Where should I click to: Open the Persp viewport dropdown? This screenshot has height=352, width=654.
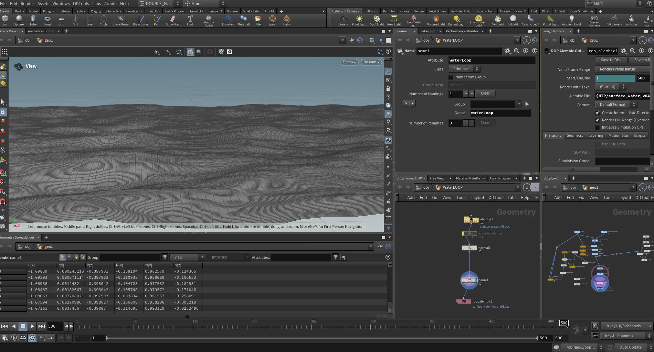[349, 62]
